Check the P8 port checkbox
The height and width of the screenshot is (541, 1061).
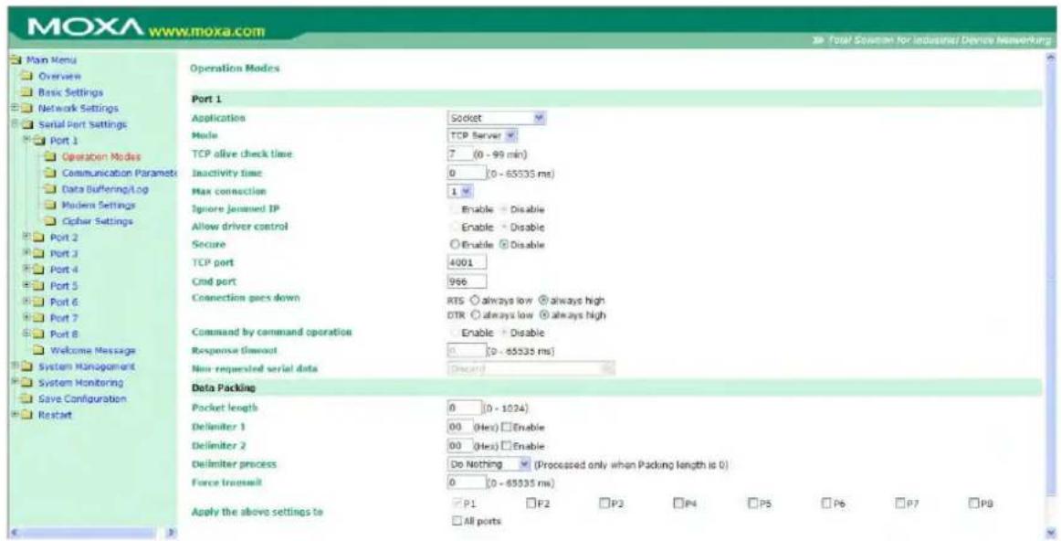click(975, 504)
